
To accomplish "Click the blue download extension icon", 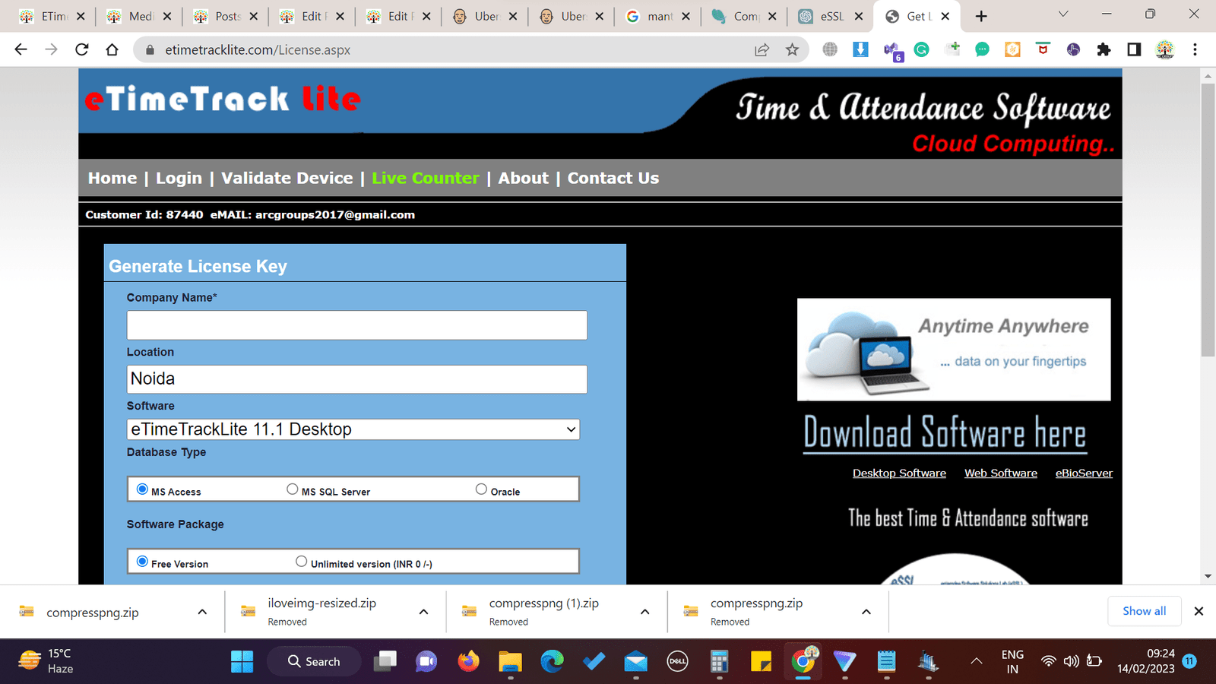I will pyautogui.click(x=860, y=49).
